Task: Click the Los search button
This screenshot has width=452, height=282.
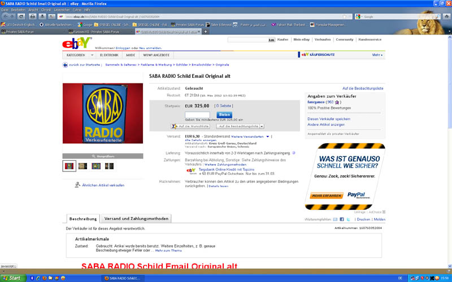Action: point(272,39)
